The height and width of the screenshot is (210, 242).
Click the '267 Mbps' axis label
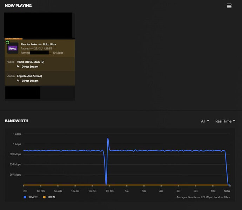click(15, 175)
